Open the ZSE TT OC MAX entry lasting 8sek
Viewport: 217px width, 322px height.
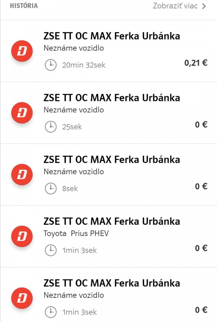tap(112, 160)
